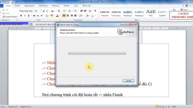Click the Undo icon in Quick Access Toolbar
This screenshot has width=193, height=108.
coord(4,2)
